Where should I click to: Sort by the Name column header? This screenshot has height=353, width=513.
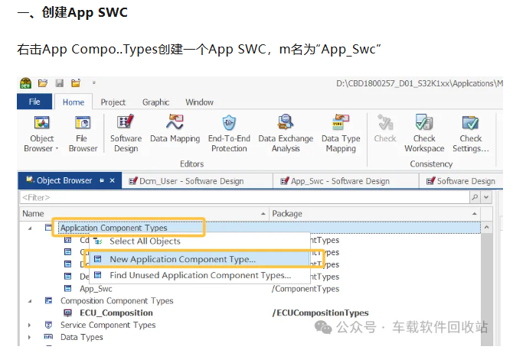click(144, 214)
